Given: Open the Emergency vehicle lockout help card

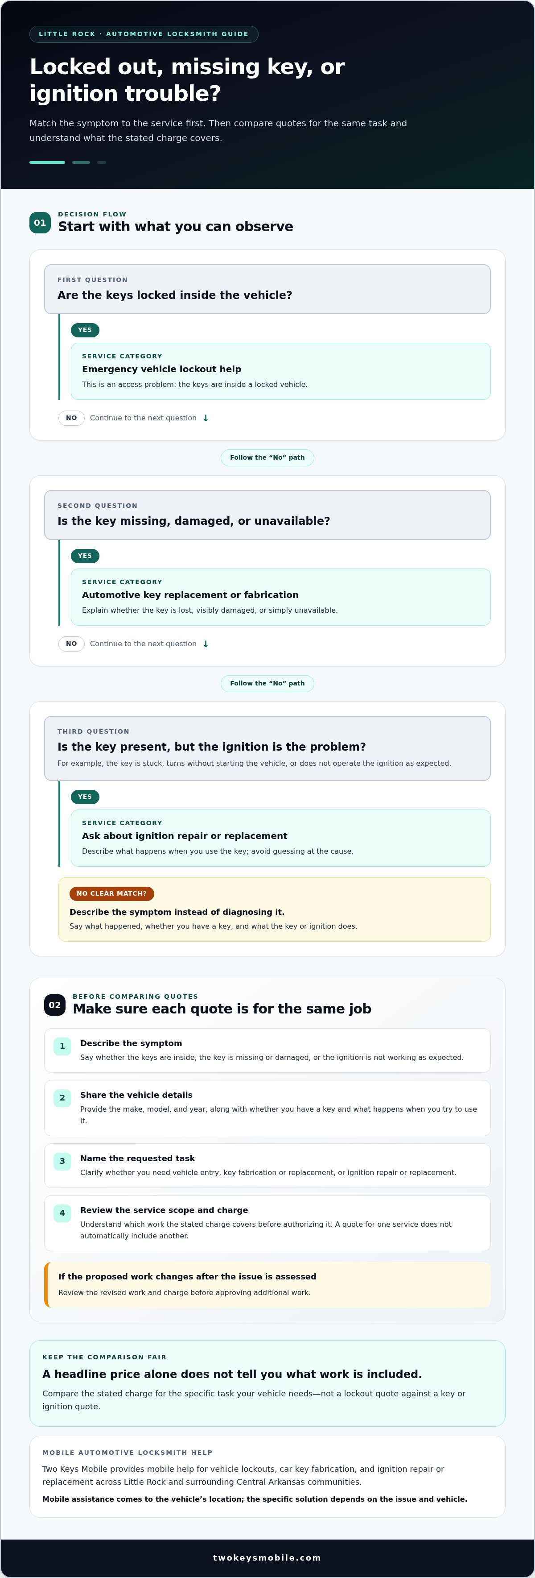Looking at the screenshot, I should click(281, 371).
